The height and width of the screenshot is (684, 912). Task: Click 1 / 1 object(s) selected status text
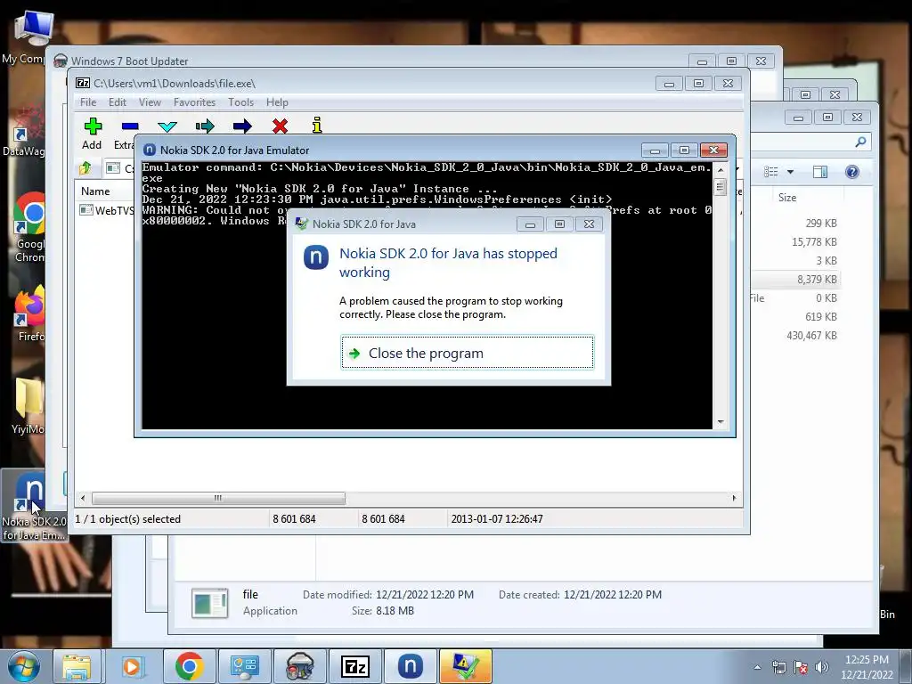tap(128, 519)
